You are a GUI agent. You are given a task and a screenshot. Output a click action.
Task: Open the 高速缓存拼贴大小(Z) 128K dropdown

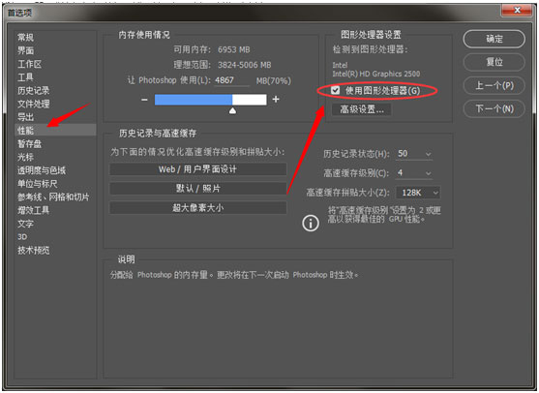[x=418, y=193]
